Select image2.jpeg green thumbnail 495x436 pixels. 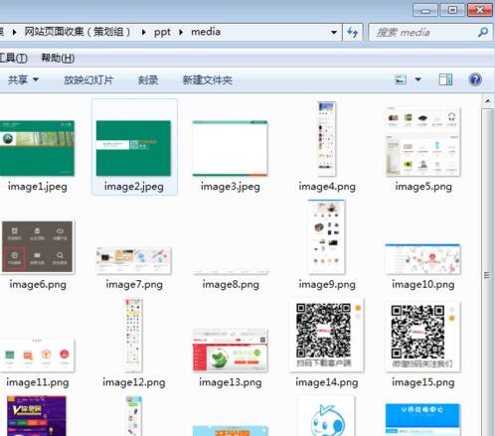pos(133,148)
